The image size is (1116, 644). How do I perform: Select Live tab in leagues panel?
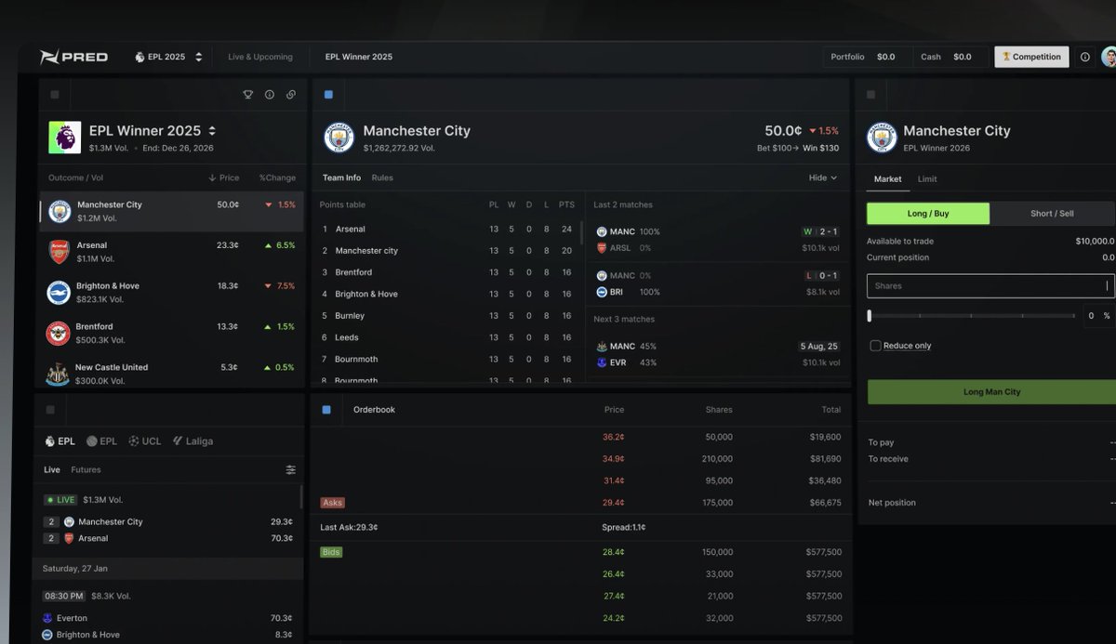click(x=52, y=470)
